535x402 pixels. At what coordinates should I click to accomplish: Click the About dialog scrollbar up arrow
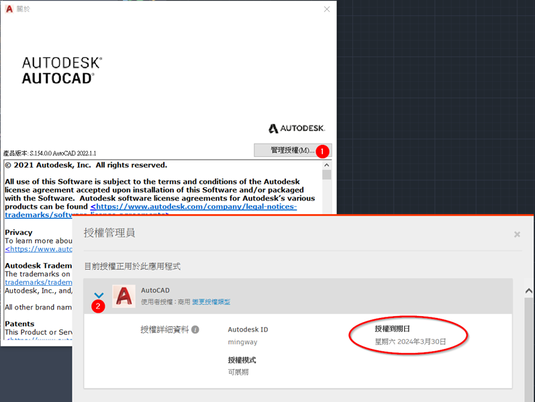pos(326,165)
